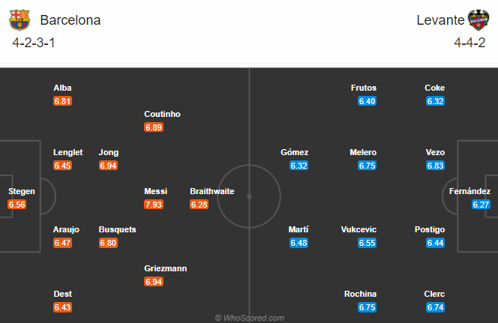
Task: Click the Levante club crest
Action: tap(478, 20)
